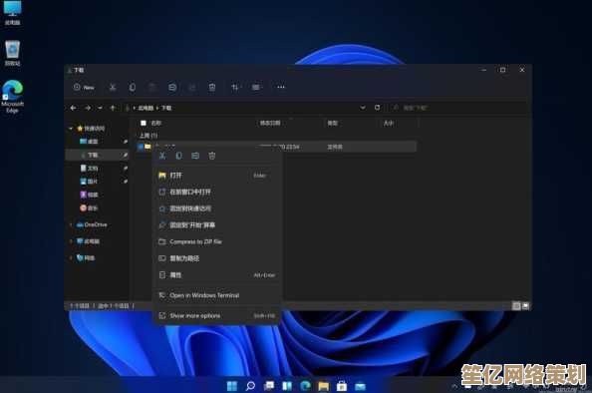Choose Show more options

coord(217,315)
